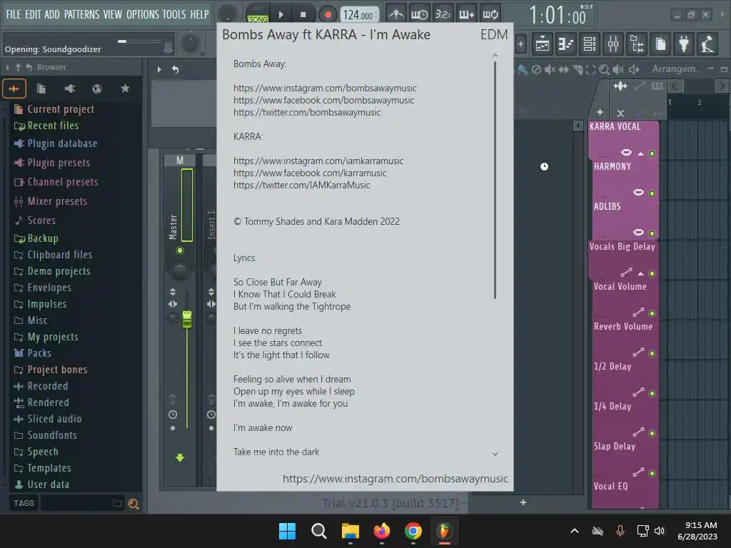Screen dimensions: 731x548
Task: Open the TOOLS menu
Action: [x=174, y=14]
